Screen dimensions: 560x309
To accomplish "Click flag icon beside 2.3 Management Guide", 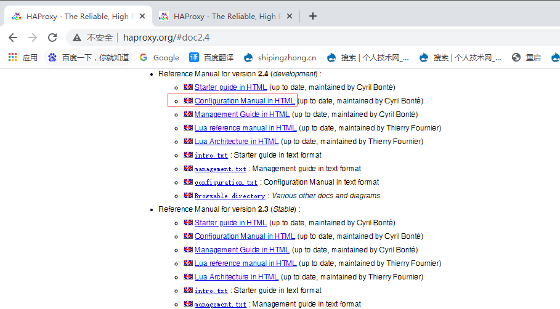I will (189, 249).
